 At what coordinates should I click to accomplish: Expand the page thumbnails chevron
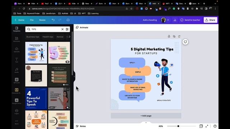pos(146,123)
